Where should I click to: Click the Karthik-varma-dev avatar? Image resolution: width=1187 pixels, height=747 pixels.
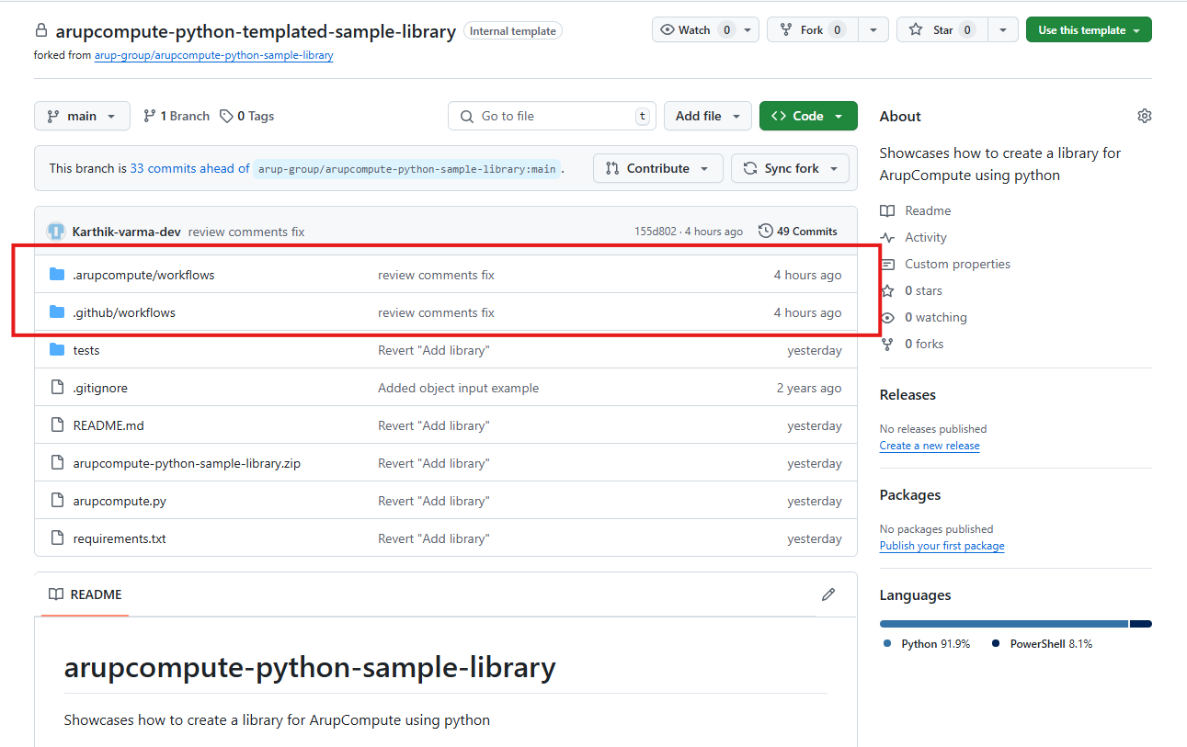coord(56,232)
